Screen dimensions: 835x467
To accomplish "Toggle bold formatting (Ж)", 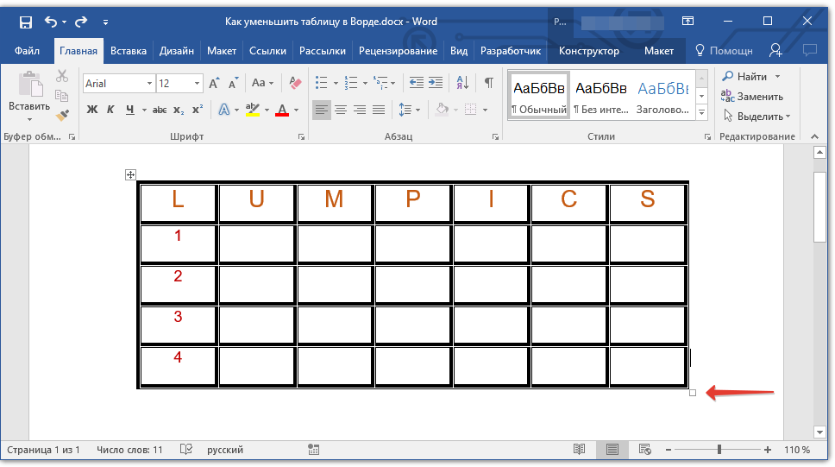I will point(92,110).
